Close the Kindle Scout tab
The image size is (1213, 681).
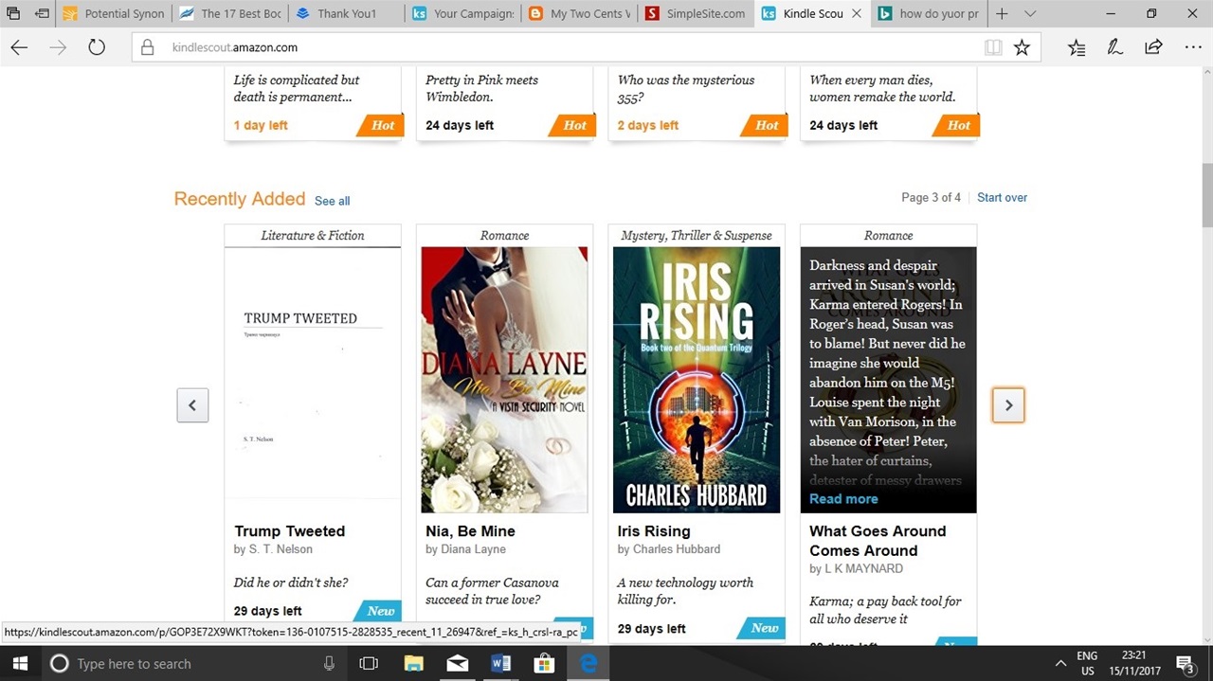pyautogui.click(x=857, y=13)
